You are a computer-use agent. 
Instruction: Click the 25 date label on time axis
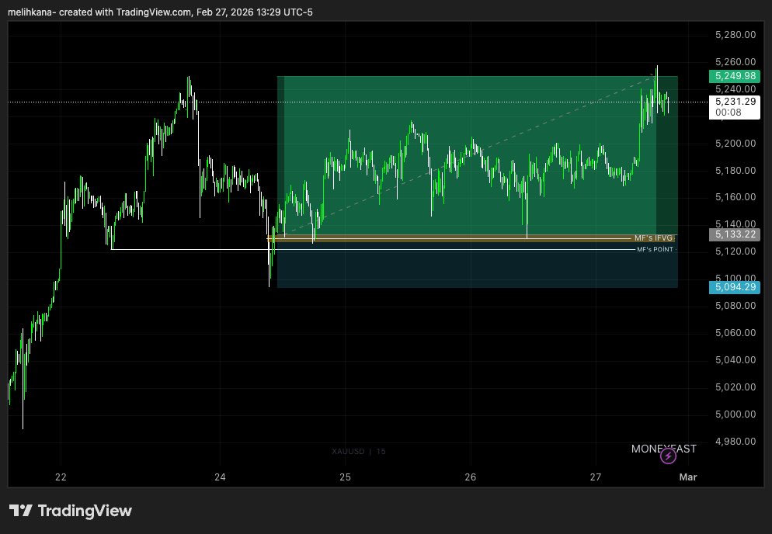coord(345,477)
